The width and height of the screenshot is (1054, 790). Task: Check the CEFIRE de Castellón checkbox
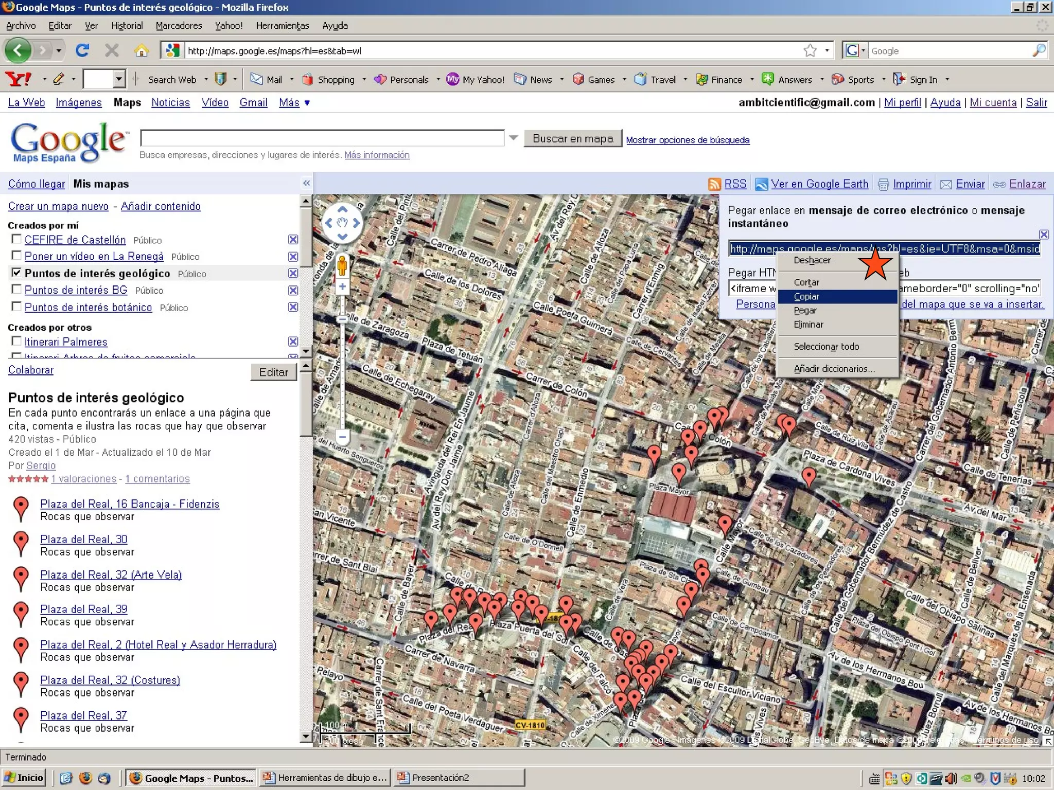16,239
